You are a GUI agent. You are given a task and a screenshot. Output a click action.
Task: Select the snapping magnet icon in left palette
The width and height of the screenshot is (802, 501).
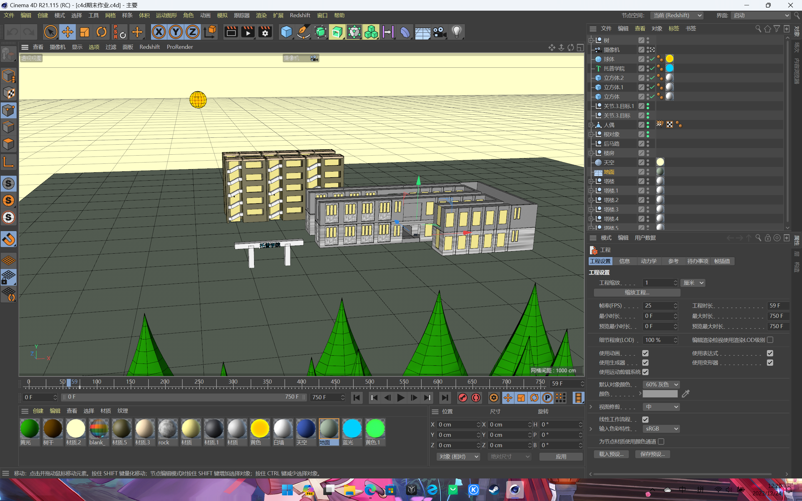point(9,239)
